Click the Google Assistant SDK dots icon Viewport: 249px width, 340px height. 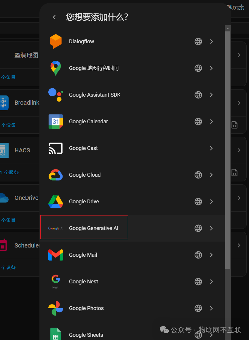56,95
